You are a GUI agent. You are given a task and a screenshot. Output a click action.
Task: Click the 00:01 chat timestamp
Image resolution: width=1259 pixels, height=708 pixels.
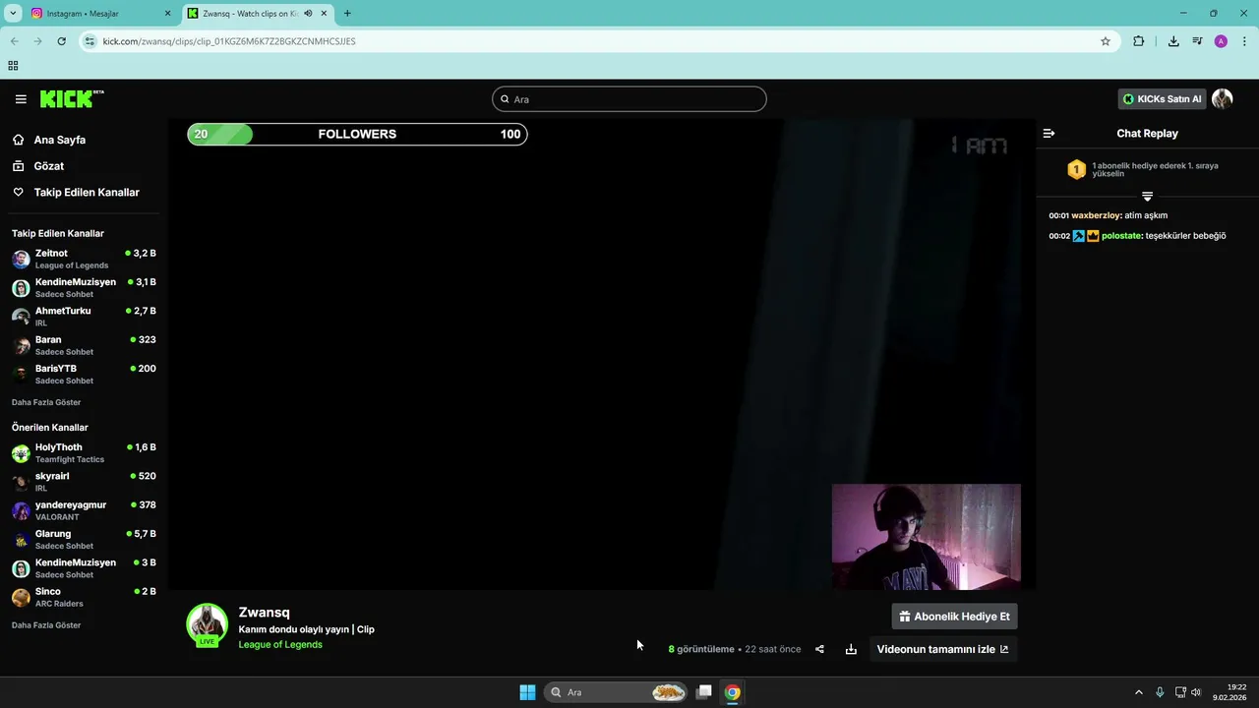[x=1059, y=215]
